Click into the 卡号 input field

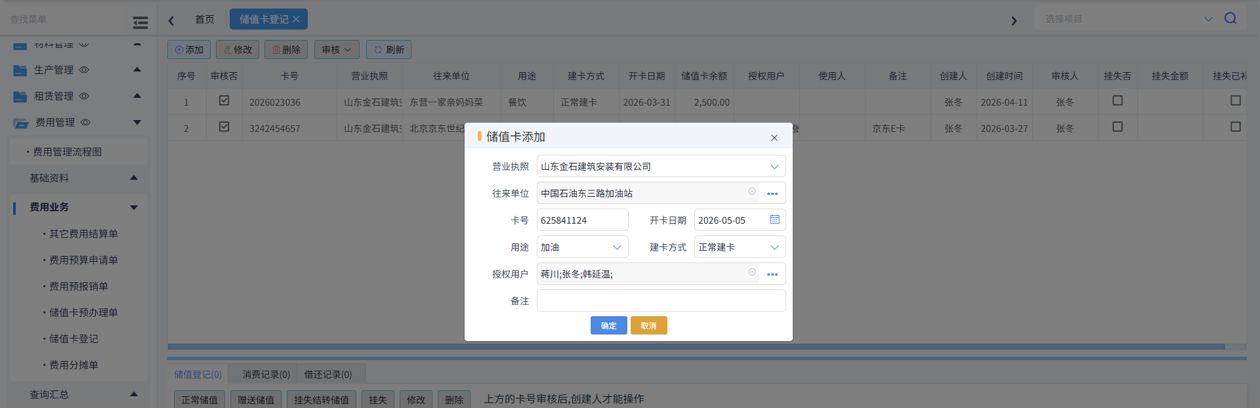582,220
